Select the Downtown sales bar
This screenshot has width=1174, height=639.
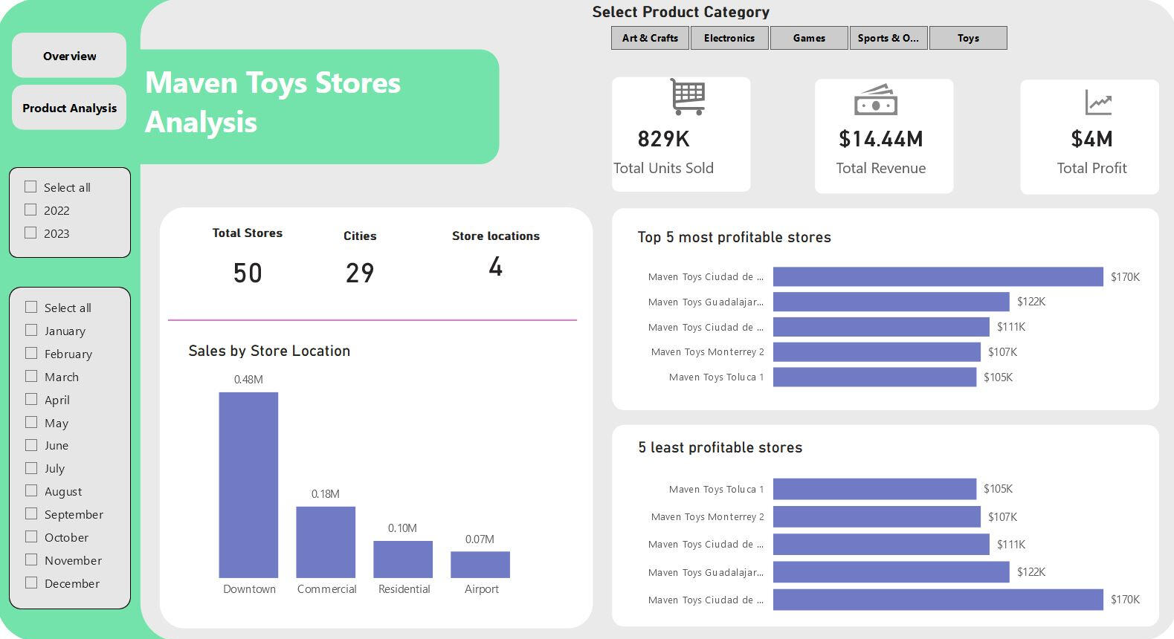(248, 484)
